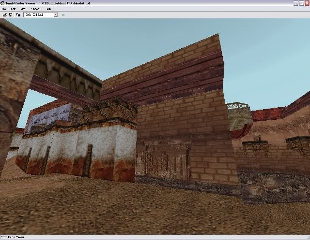Click the open-file folder toolbar icon
Screen dimensions: 310x240
[5, 15]
